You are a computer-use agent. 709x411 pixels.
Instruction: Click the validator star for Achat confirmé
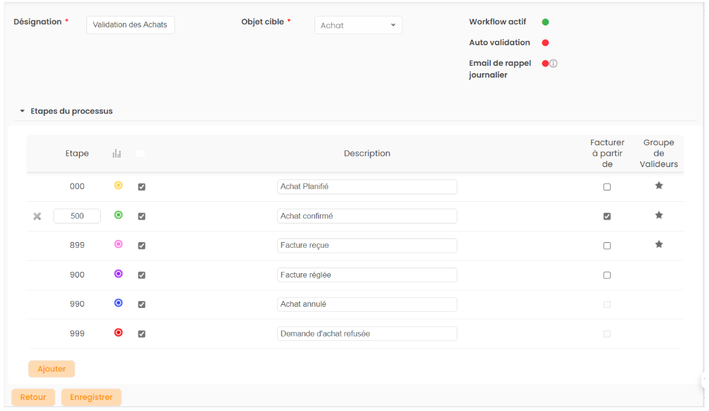click(x=659, y=215)
